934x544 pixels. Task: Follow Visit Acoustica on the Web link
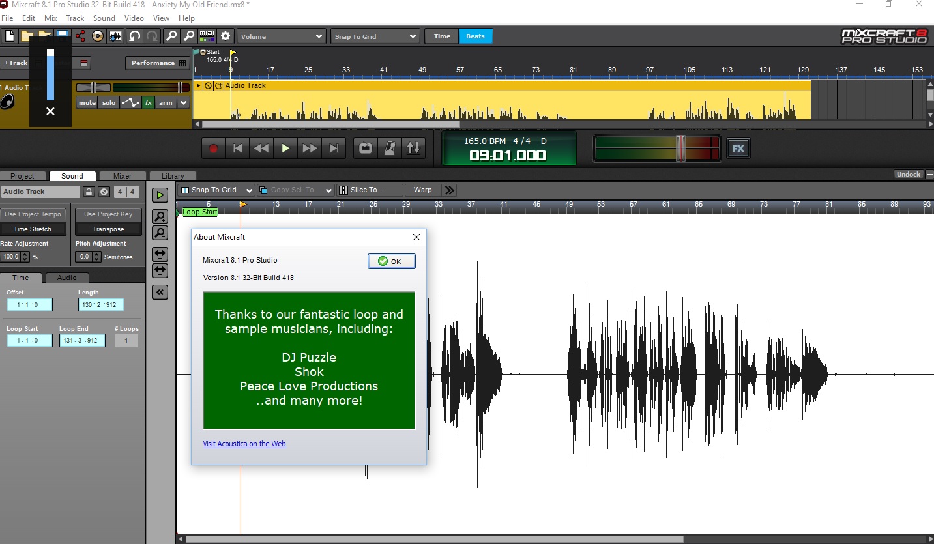pyautogui.click(x=244, y=444)
